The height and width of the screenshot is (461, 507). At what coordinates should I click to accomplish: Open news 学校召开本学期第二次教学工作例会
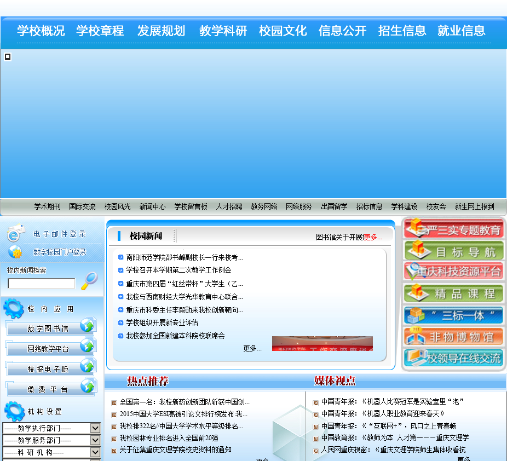coord(179,270)
